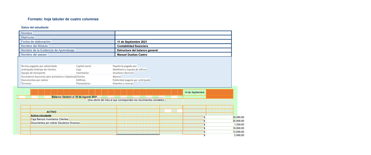The height and width of the screenshot is (155, 371).
Task: Click the '14 de Septiembre' cell
Action: pos(194,92)
